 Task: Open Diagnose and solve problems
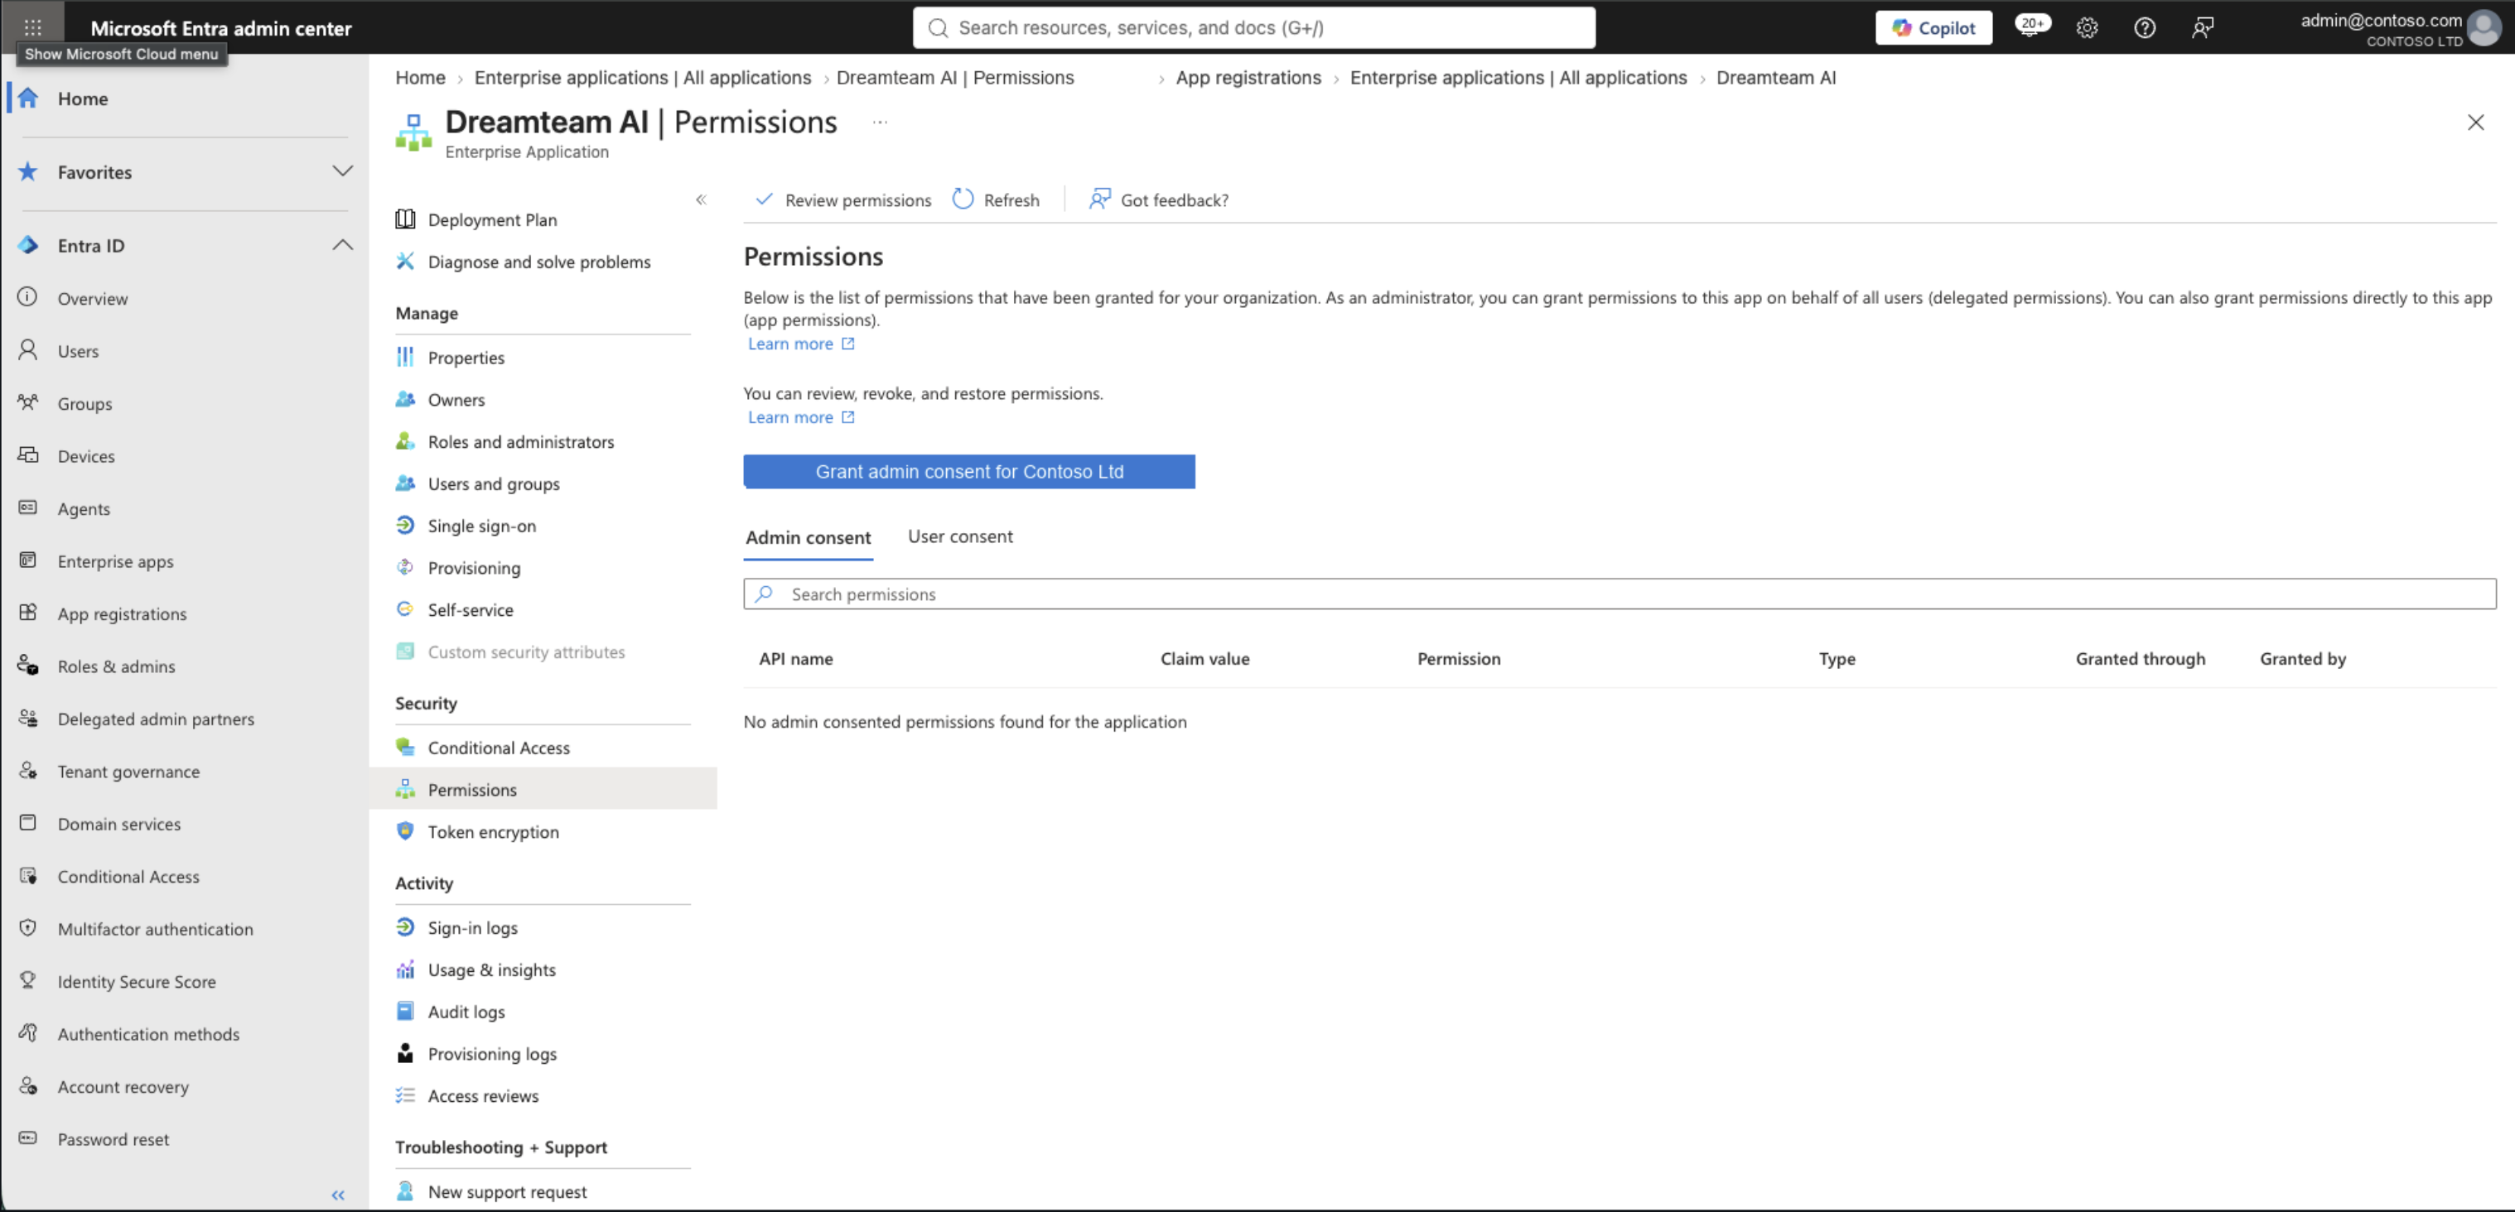539,262
